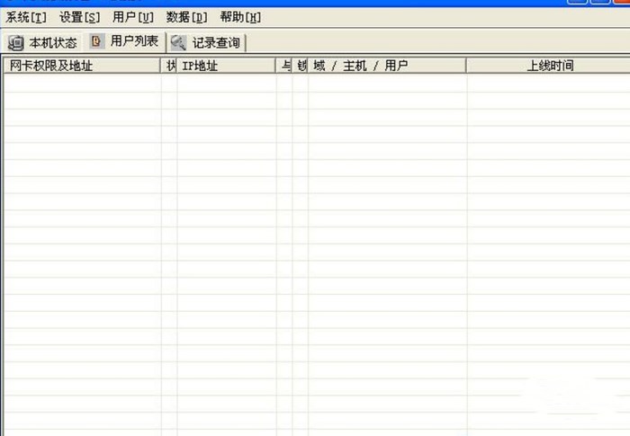This screenshot has height=436, width=630.
Task: Switch to the 本机状态 tab
Action: [x=42, y=42]
